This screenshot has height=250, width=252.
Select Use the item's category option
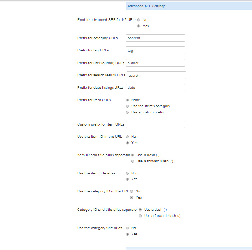point(127,106)
